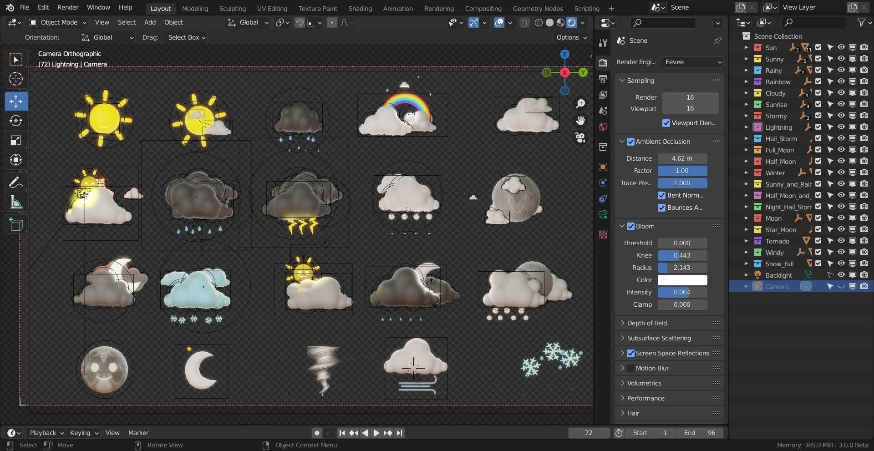Expand the Depth of Field panel
This screenshot has height=451, width=874.
click(x=647, y=323)
